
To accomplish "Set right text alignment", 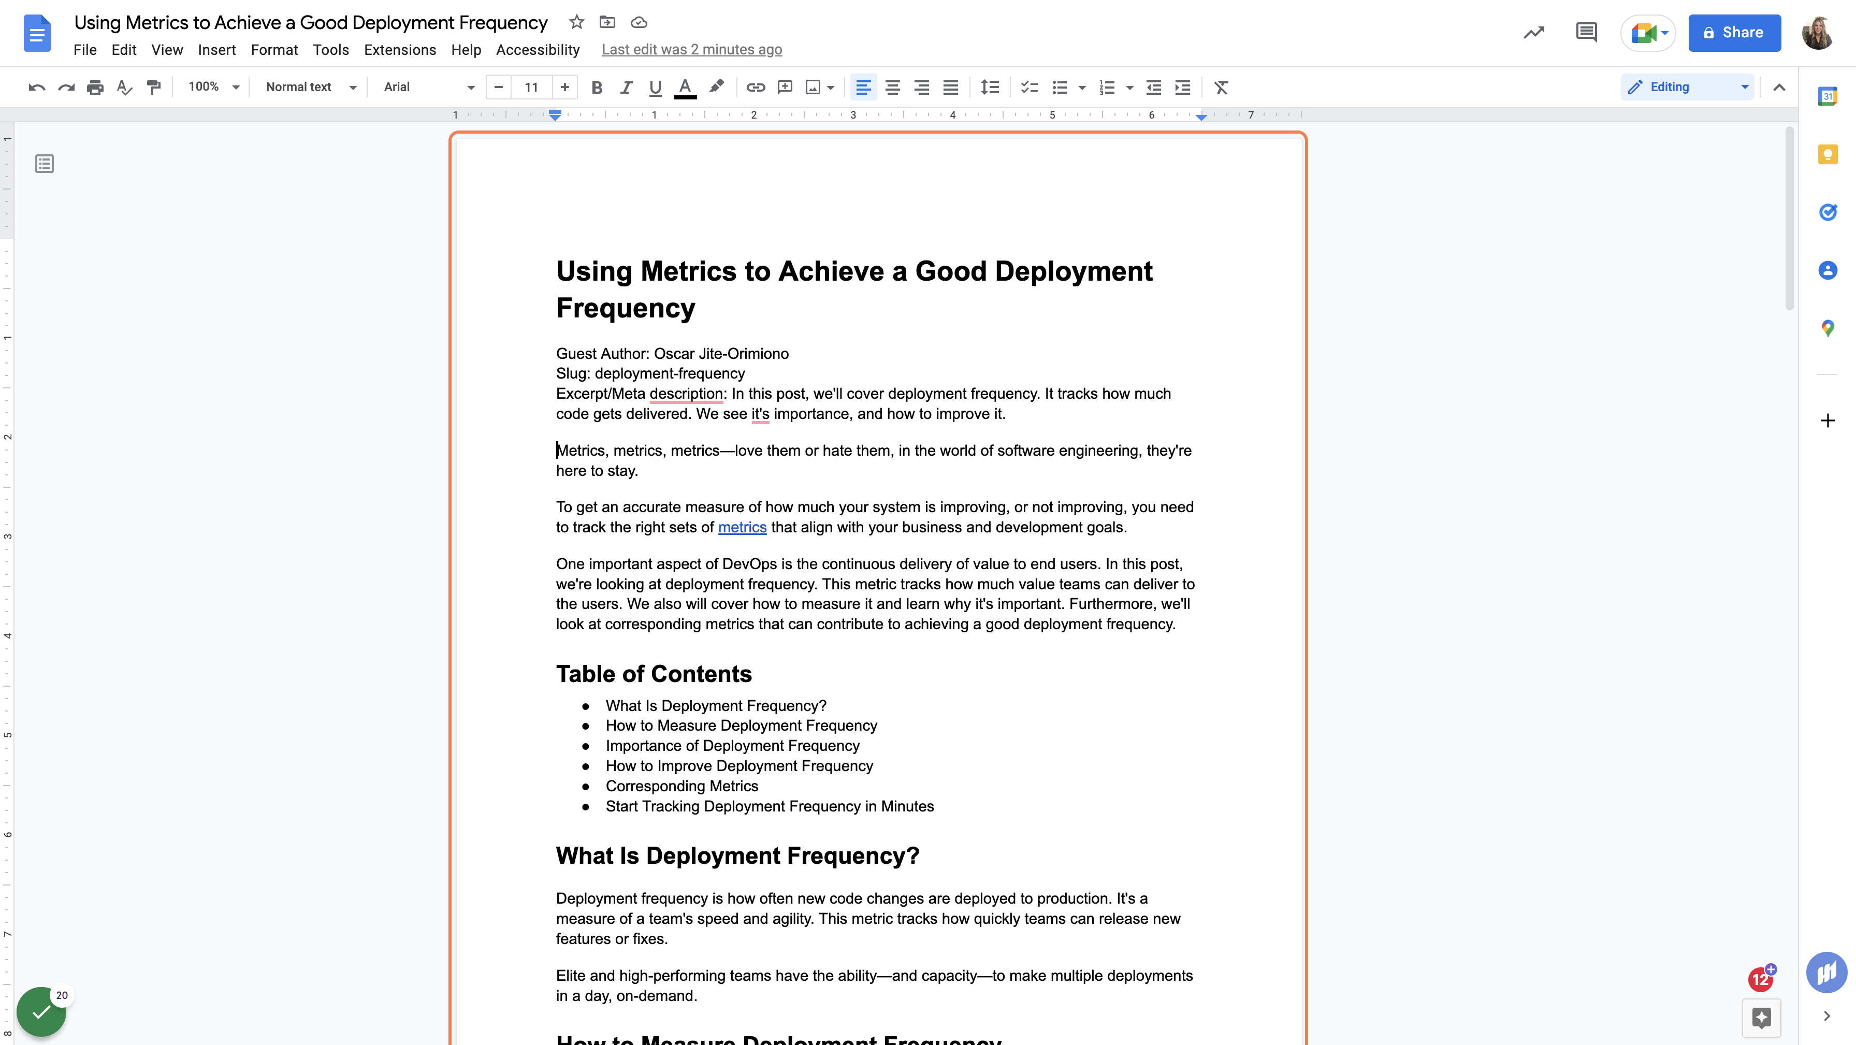I will [x=921, y=87].
